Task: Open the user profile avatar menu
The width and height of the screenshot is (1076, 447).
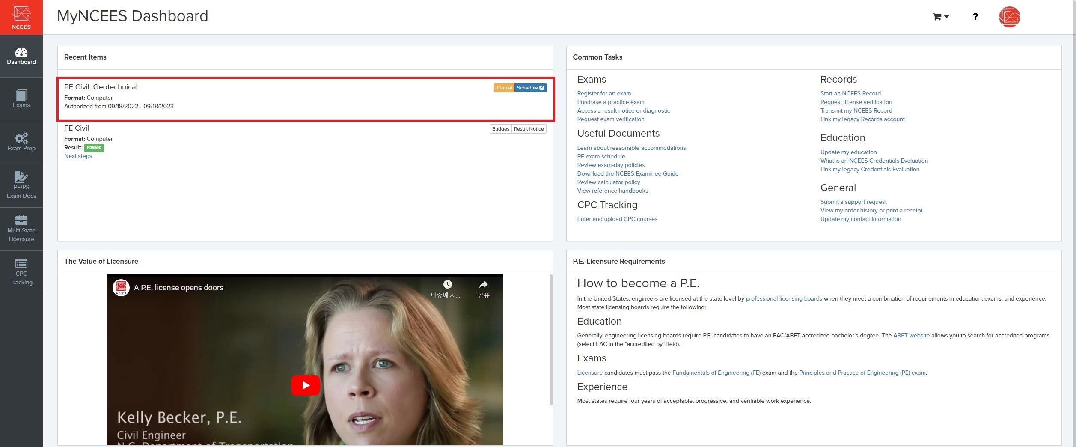Action: (1009, 17)
